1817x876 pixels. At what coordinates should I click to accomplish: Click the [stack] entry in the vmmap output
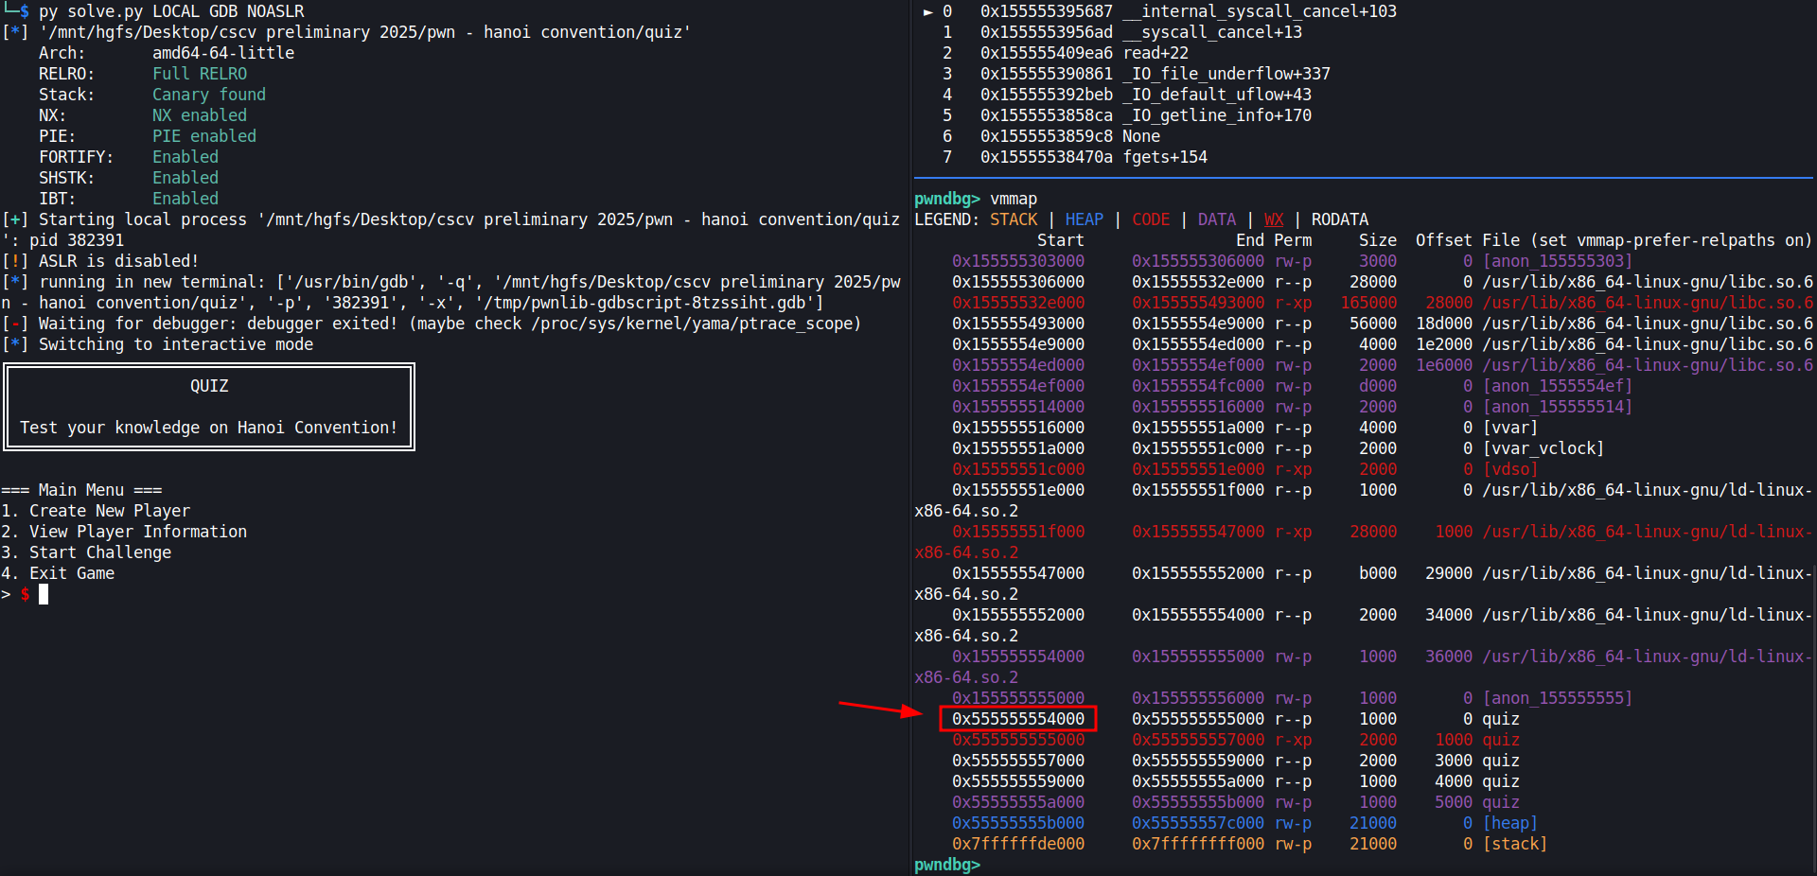click(x=1514, y=844)
